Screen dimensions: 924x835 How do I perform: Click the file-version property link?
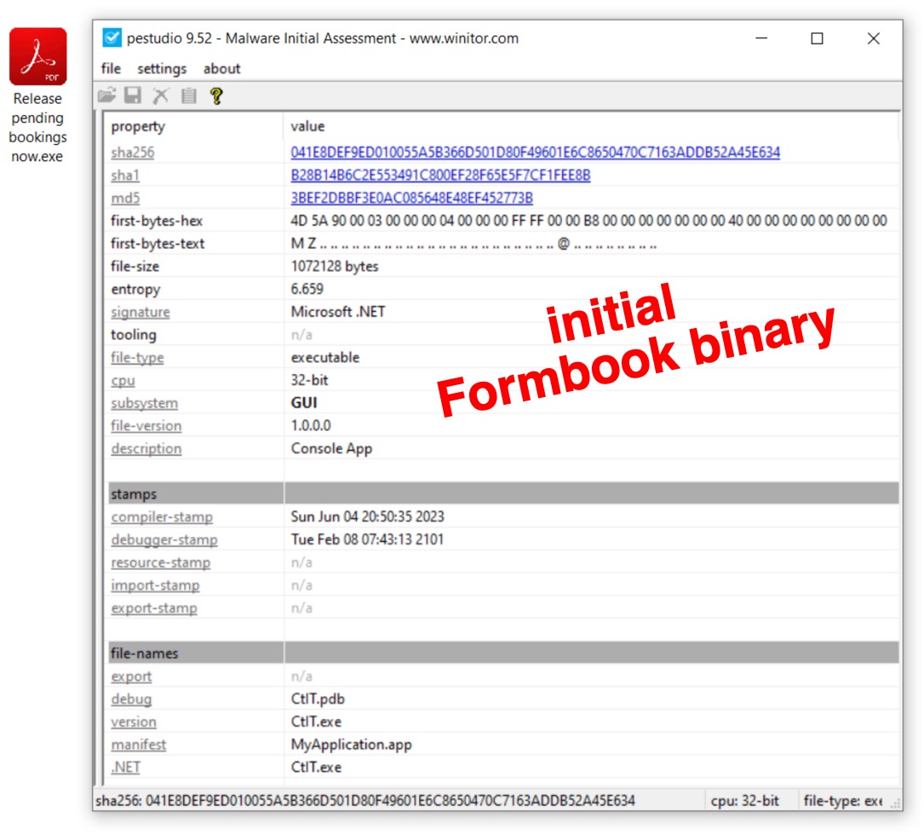[x=146, y=426]
